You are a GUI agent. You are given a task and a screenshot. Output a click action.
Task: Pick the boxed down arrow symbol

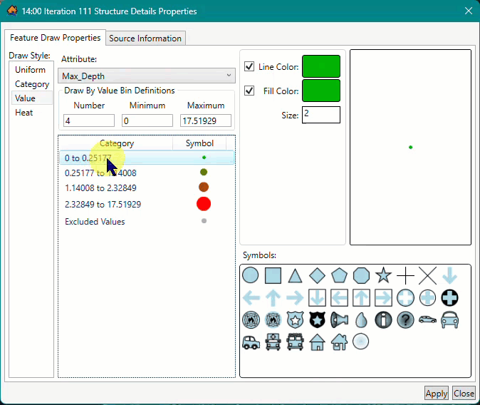click(x=317, y=298)
